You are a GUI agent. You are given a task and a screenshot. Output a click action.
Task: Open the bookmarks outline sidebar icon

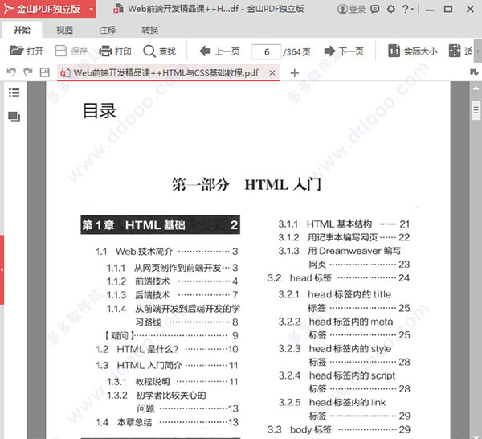point(14,92)
